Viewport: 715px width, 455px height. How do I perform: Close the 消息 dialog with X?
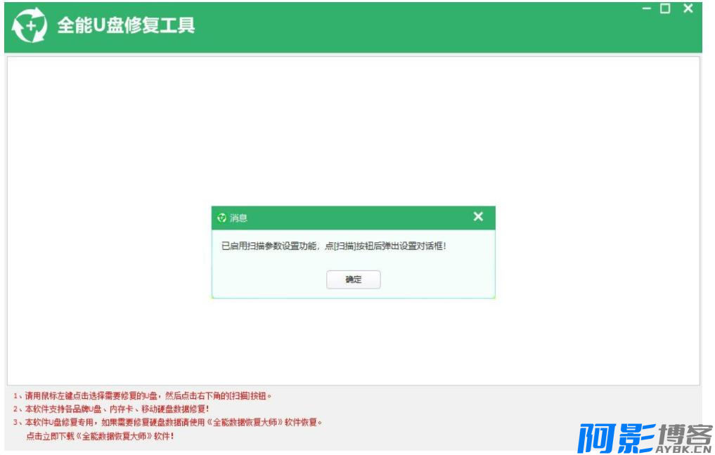click(x=478, y=217)
